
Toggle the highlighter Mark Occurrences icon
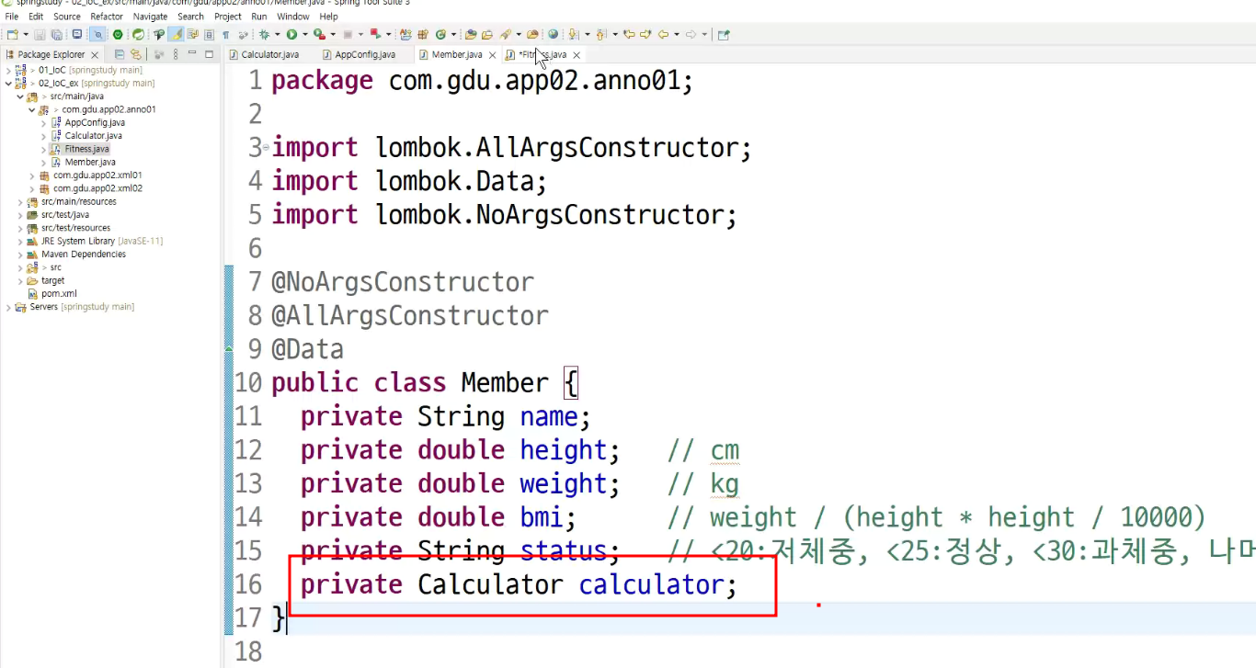pyautogui.click(x=177, y=35)
